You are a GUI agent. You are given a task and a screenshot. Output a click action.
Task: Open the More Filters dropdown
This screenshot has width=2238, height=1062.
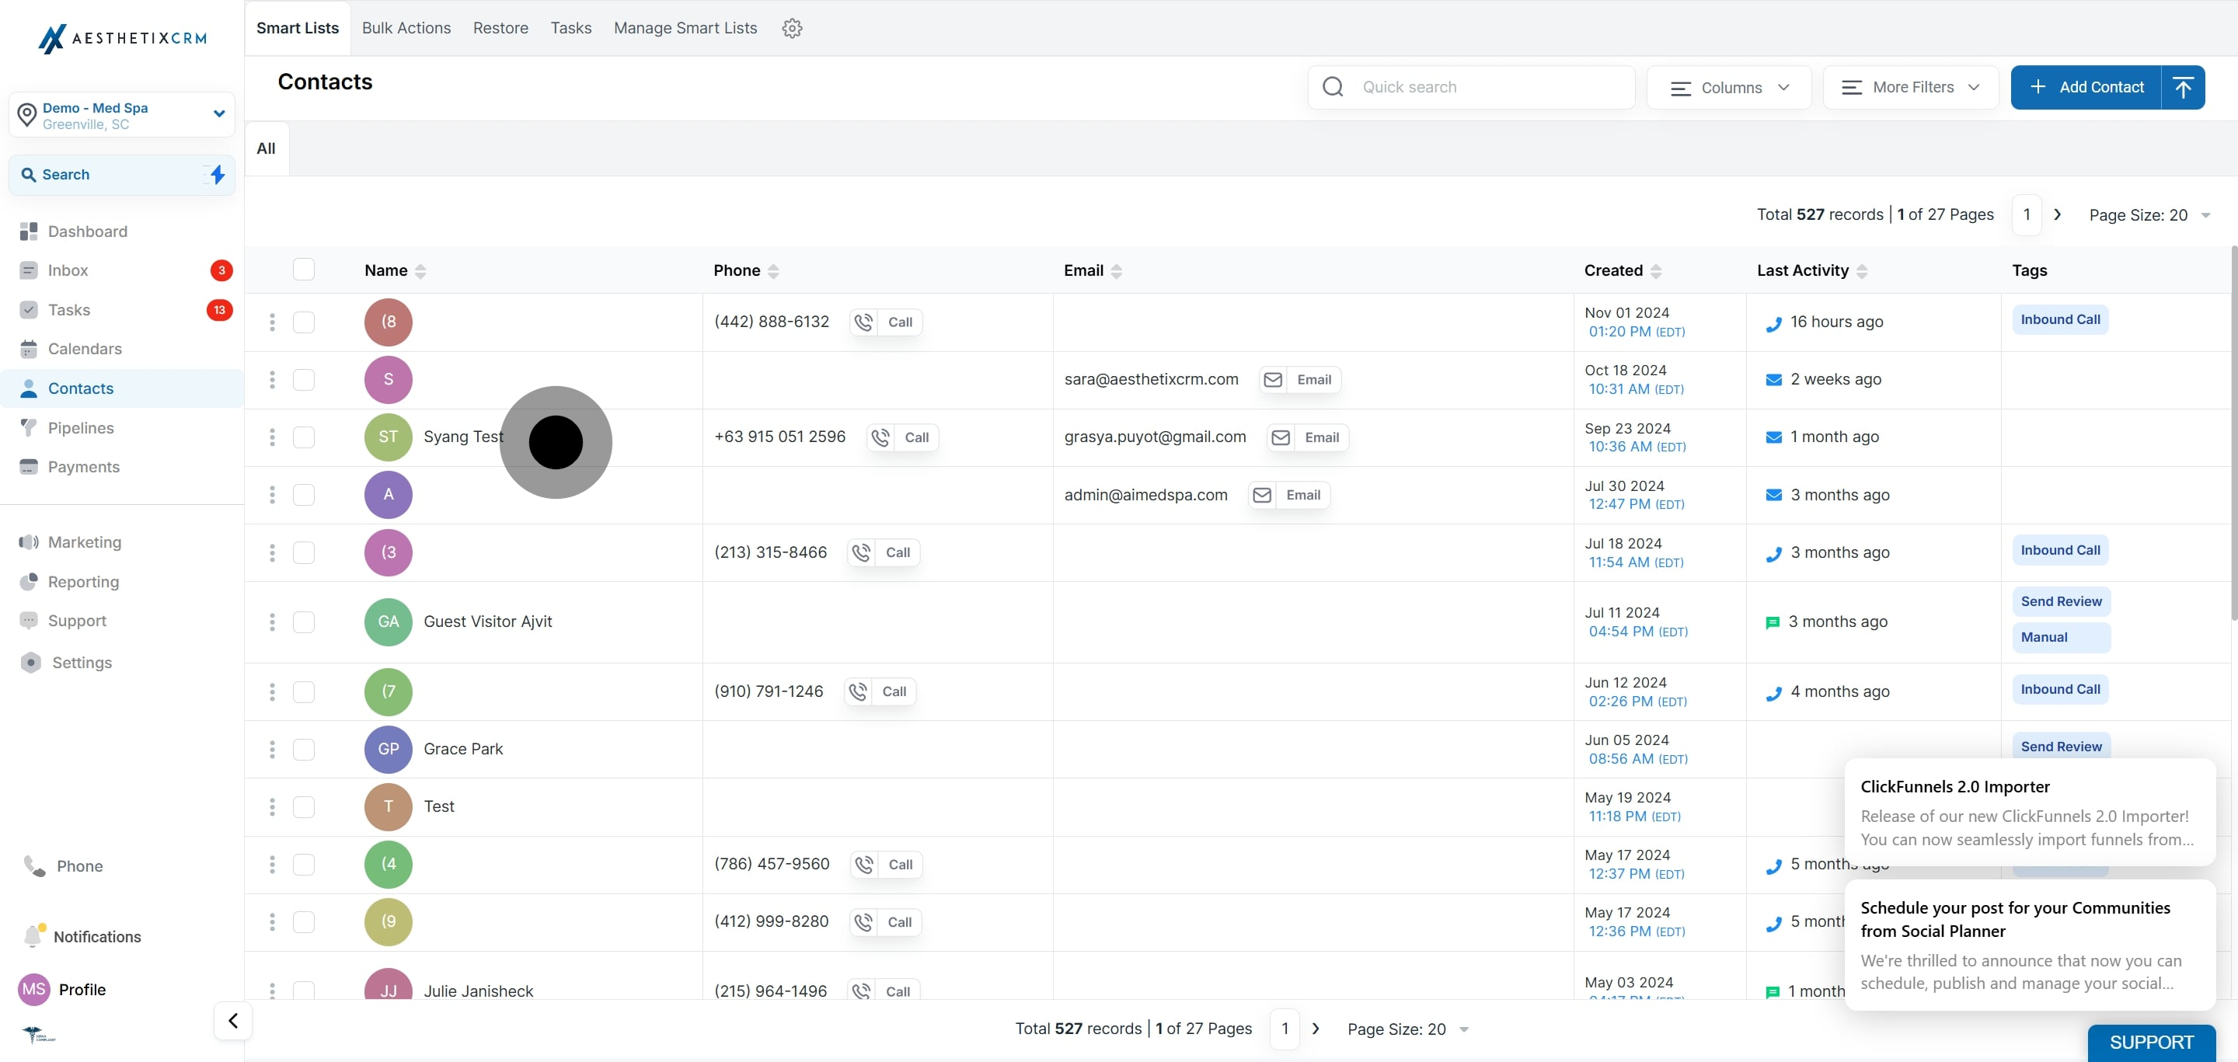[1911, 87]
